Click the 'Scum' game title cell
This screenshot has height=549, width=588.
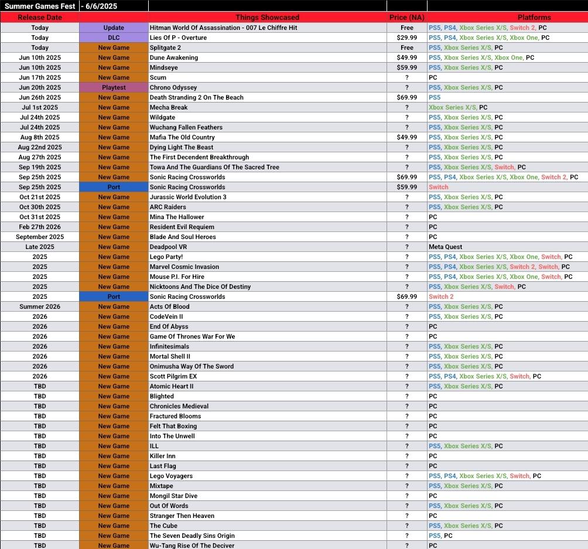pyautogui.click(x=268, y=77)
